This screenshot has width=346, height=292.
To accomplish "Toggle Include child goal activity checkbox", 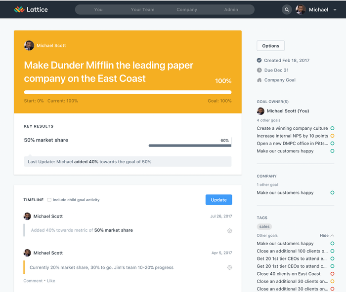I will (x=49, y=200).
